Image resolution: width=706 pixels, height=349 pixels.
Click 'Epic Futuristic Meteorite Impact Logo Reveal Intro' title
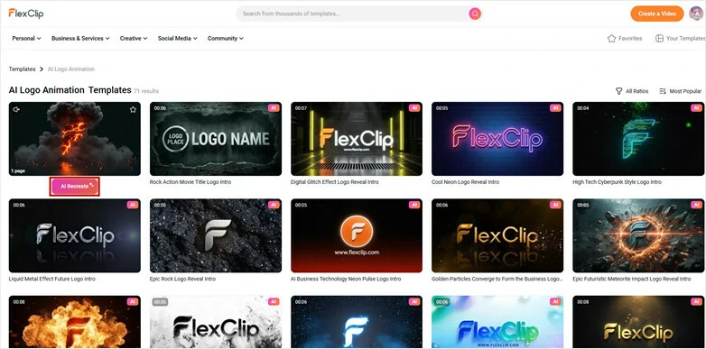(632, 279)
